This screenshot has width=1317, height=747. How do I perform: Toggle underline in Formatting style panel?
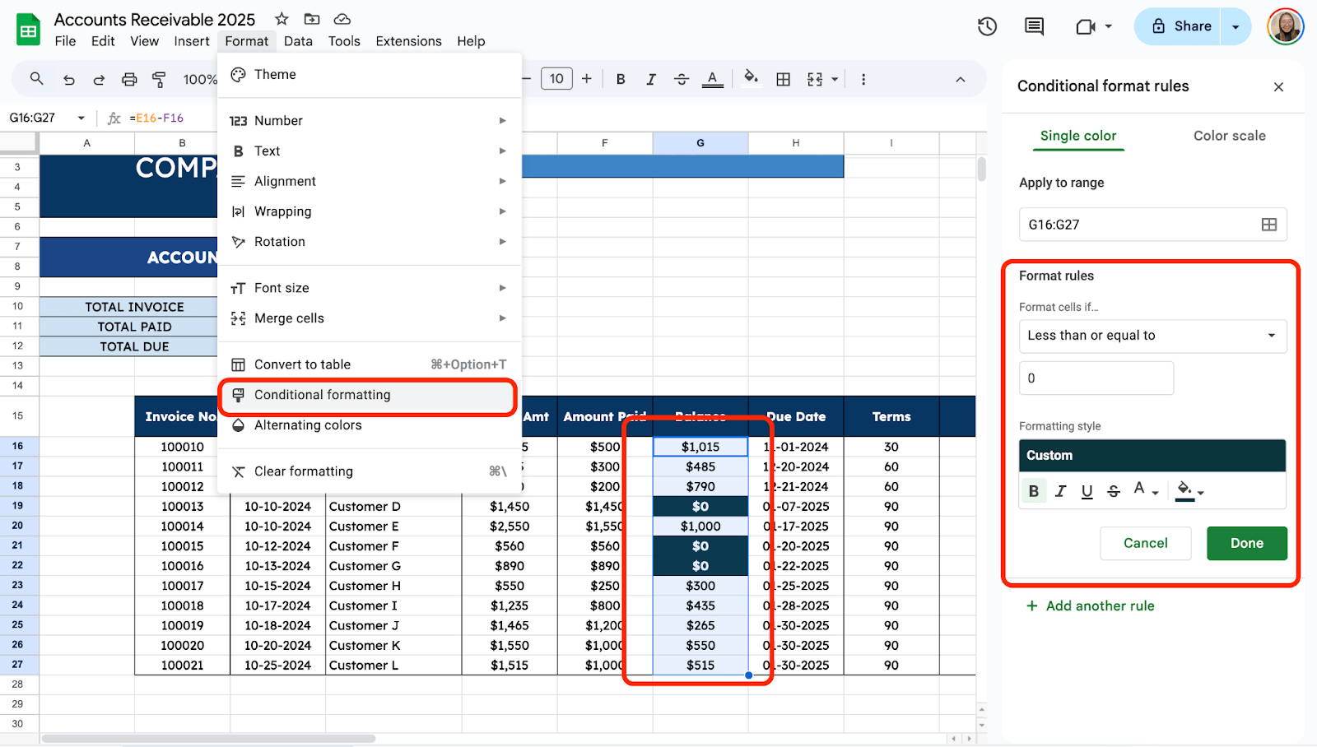[1087, 491]
